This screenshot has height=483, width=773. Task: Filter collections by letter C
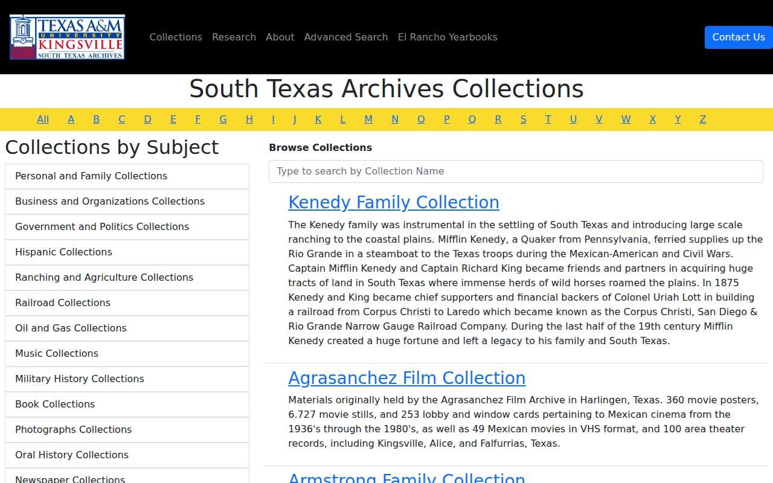tap(121, 119)
